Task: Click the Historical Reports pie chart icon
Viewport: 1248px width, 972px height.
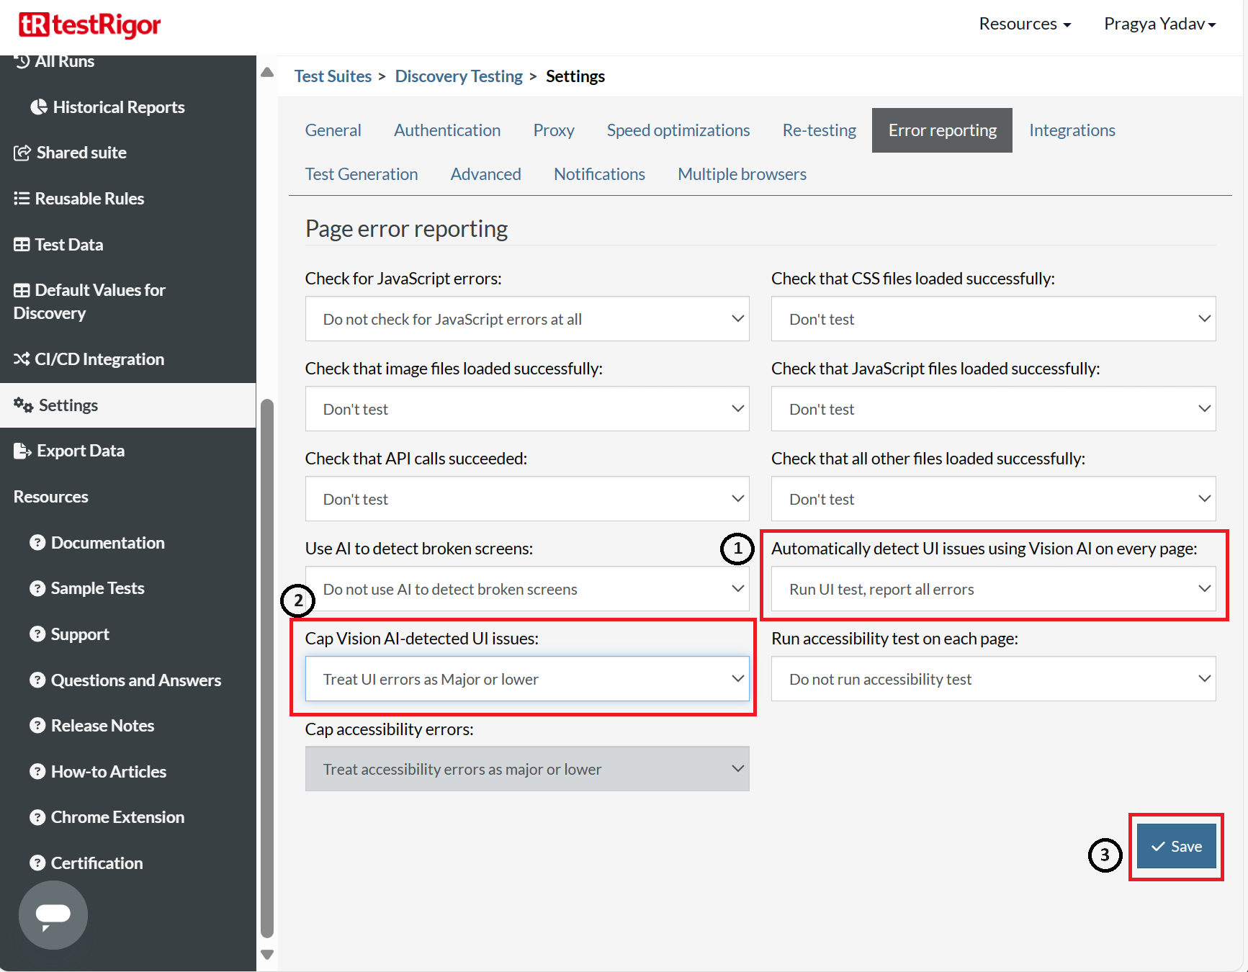Action: point(39,107)
